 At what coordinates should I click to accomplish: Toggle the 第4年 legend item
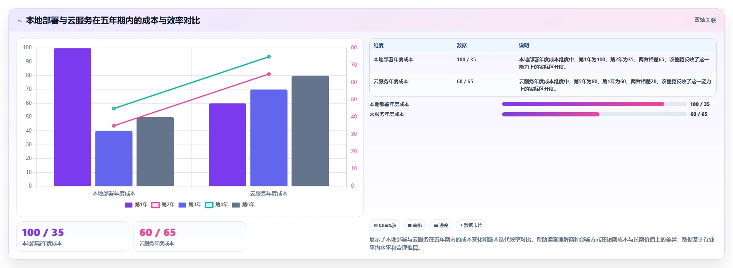[216, 205]
